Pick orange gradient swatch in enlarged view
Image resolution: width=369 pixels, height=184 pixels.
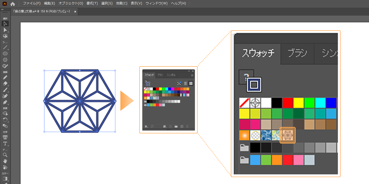click(244, 135)
